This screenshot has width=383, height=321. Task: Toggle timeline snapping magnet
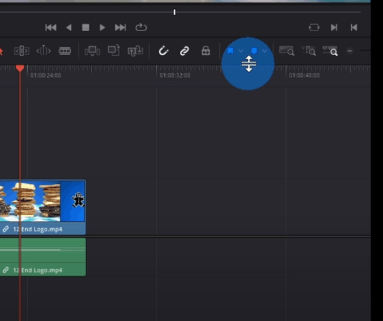pos(164,51)
